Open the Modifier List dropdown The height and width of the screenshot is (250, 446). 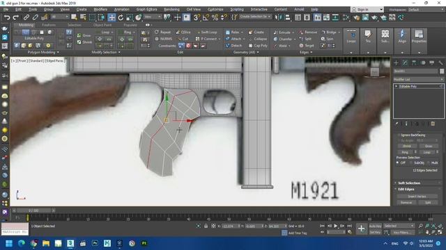418,80
